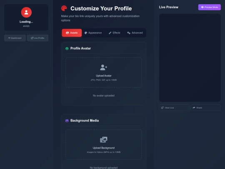Click the photo stack icon above Upload Background

(104, 139)
